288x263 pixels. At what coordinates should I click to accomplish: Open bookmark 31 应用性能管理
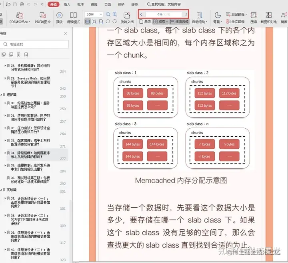(x=30, y=117)
